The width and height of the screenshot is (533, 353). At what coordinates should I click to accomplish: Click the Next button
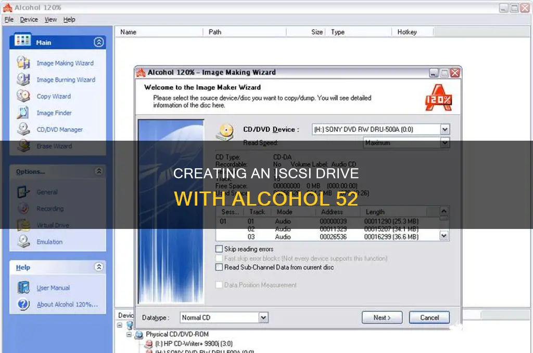coord(382,317)
